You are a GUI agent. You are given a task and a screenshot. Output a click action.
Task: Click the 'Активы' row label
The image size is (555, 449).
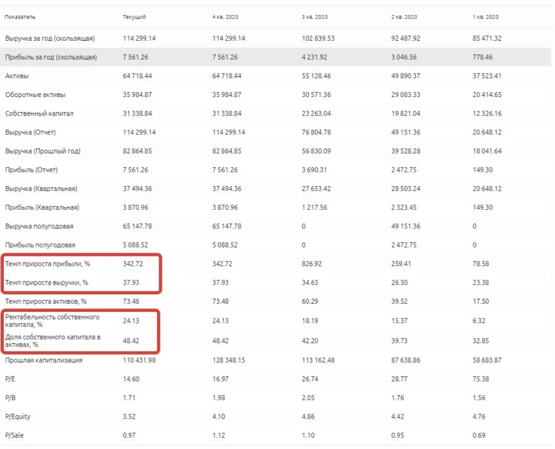[17, 76]
